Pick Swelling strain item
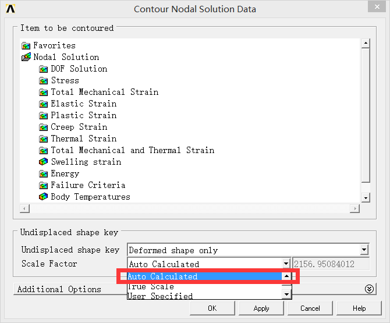Screen dimensions: 390x323 click(86, 162)
